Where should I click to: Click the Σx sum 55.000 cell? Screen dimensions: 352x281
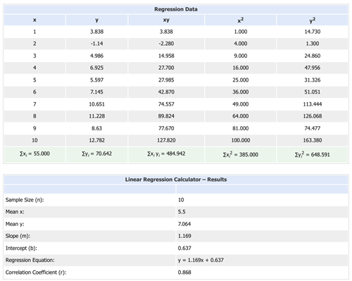tap(34, 154)
